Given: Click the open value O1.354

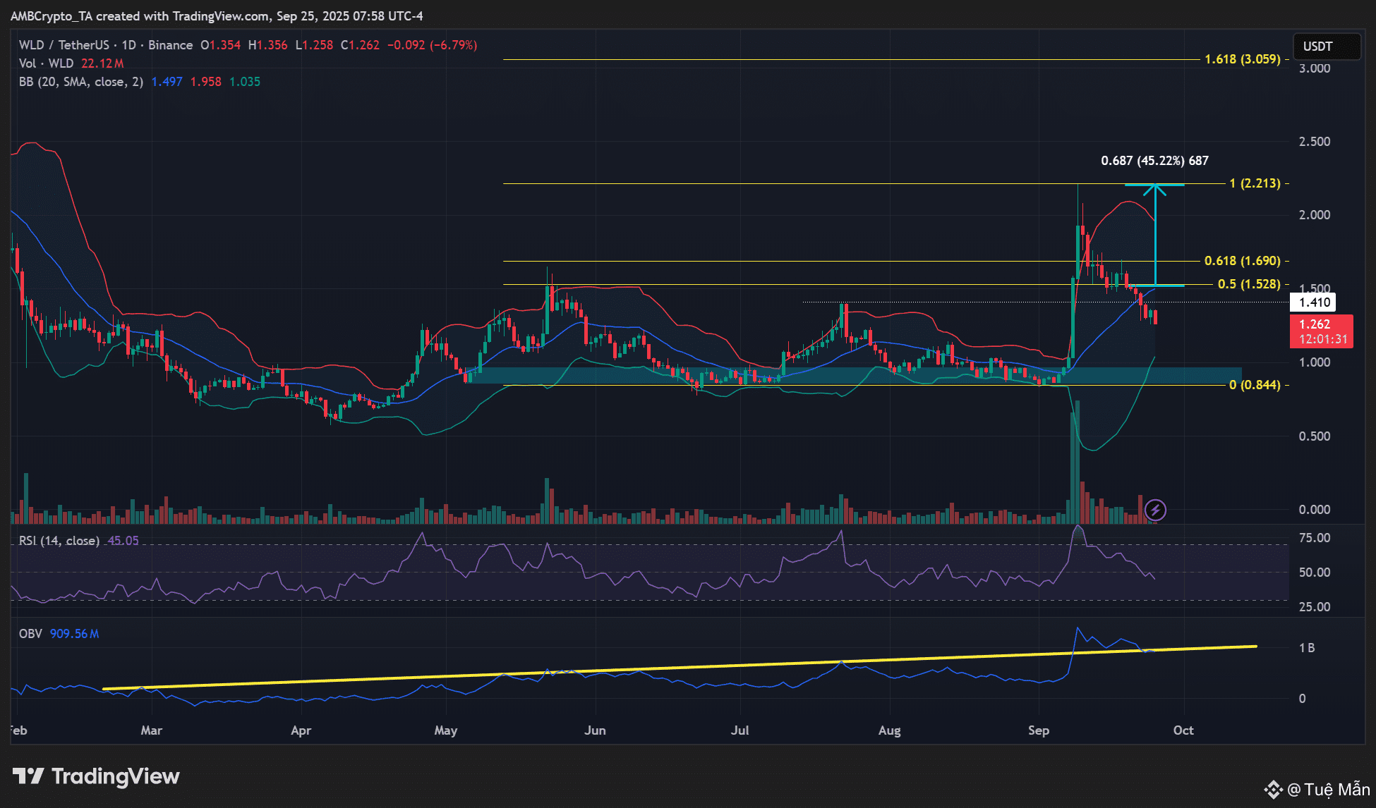Looking at the screenshot, I should click(221, 45).
